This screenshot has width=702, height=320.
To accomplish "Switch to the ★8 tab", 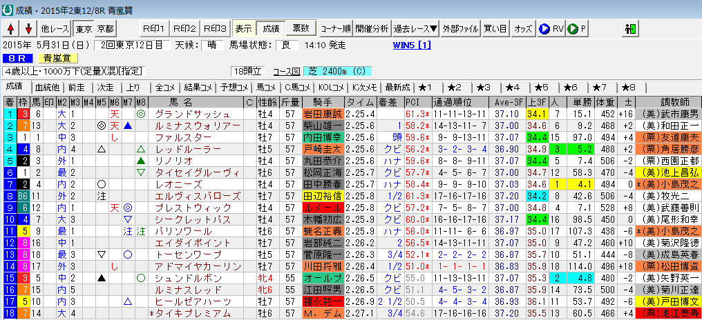I will point(629,88).
